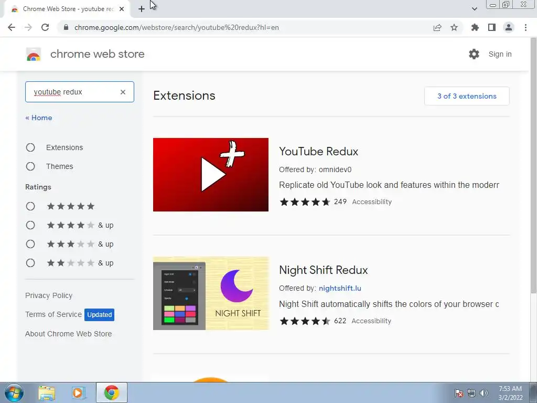Viewport: 537px width, 403px height.
Task: Click Night Shift Redux 622 ratings count
Action: tap(340, 321)
